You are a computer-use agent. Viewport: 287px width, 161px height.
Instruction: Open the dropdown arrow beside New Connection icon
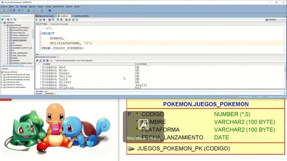click(x=5, y=20)
